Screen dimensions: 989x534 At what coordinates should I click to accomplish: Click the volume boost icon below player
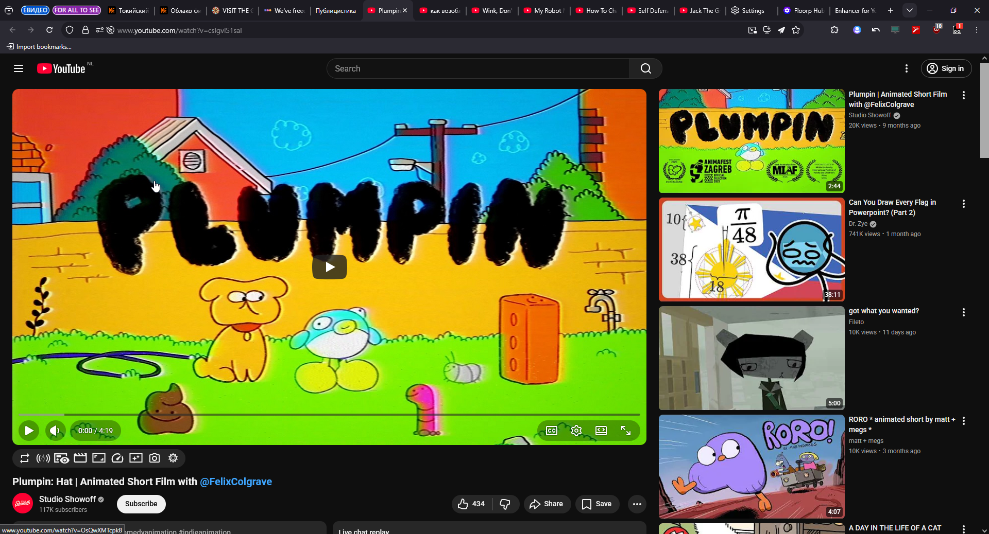(43, 458)
